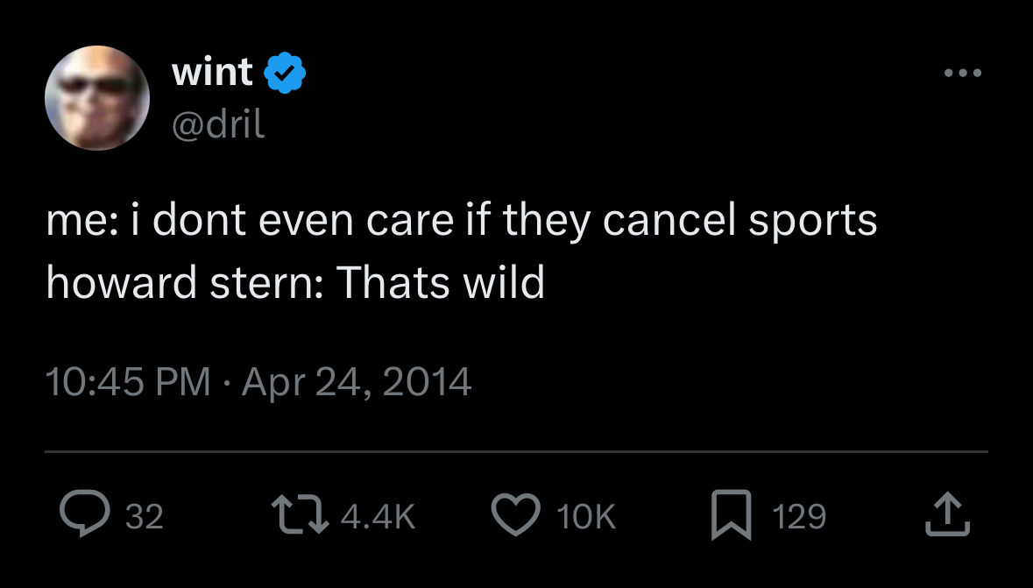
Task: Bookmark this tweet using the bookmark icon
Action: tap(732, 515)
